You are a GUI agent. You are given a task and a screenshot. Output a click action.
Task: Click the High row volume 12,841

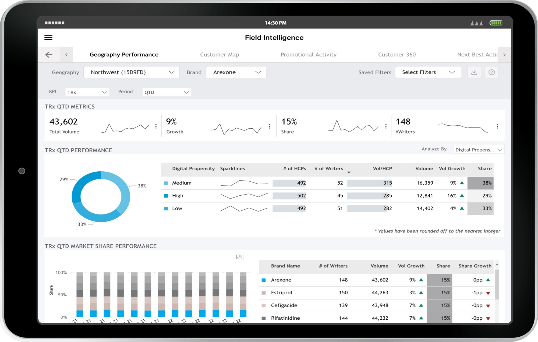(x=425, y=196)
